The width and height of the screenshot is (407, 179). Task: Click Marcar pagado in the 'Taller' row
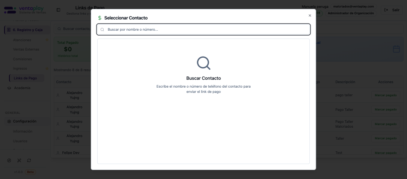click(386, 138)
